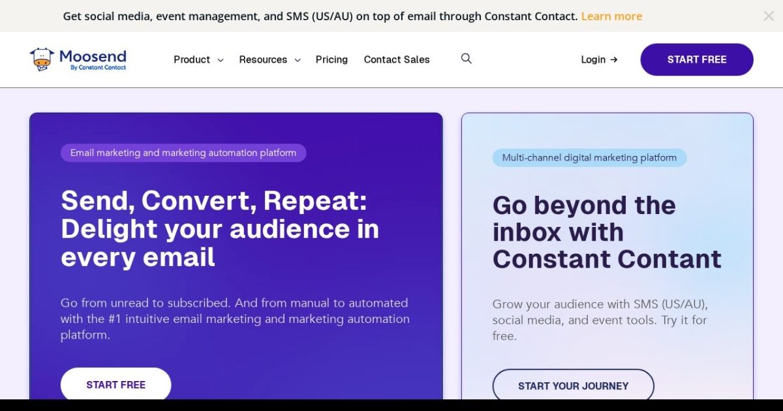Click the 'Multi-channel digital marketing platform' tag
783x411 pixels.
[x=589, y=157]
